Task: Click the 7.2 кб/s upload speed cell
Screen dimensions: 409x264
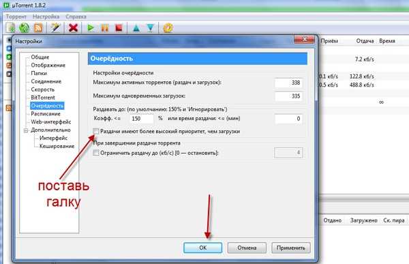Action: [x=365, y=59]
